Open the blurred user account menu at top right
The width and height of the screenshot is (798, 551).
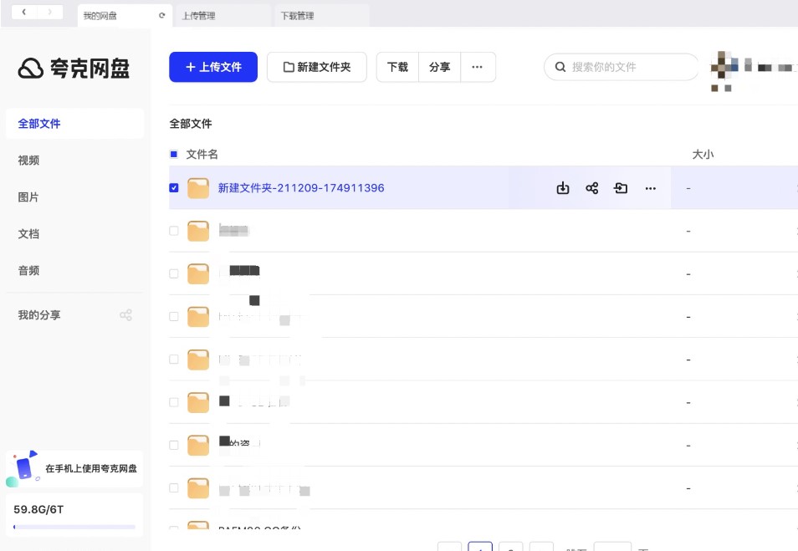coord(750,69)
